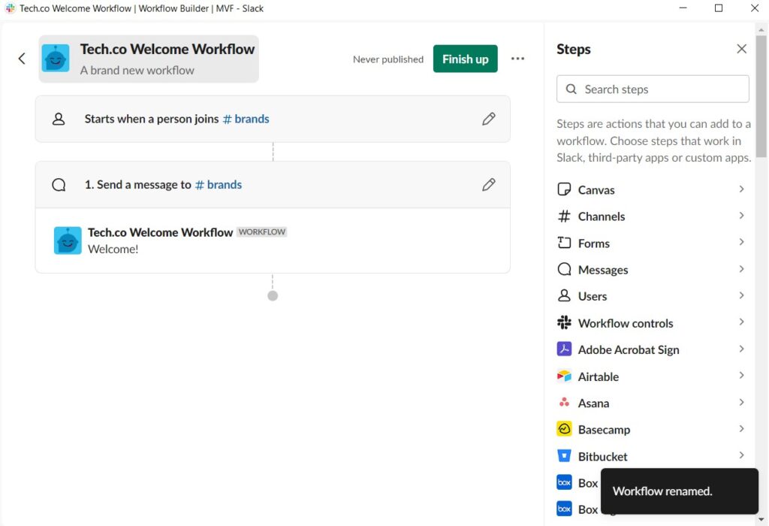The height and width of the screenshot is (526, 769).
Task: Select the Users person icon
Action: click(x=564, y=296)
